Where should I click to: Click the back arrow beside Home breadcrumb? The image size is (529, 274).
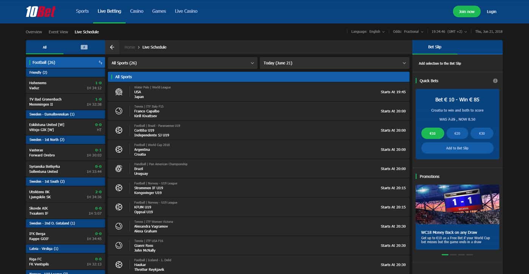pyautogui.click(x=112, y=47)
